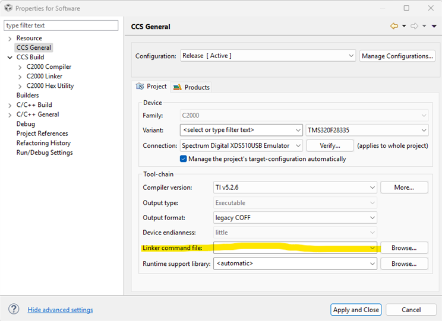The height and width of the screenshot is (321, 442).
Task: Click the back navigation arrow icon
Action: pos(394,26)
